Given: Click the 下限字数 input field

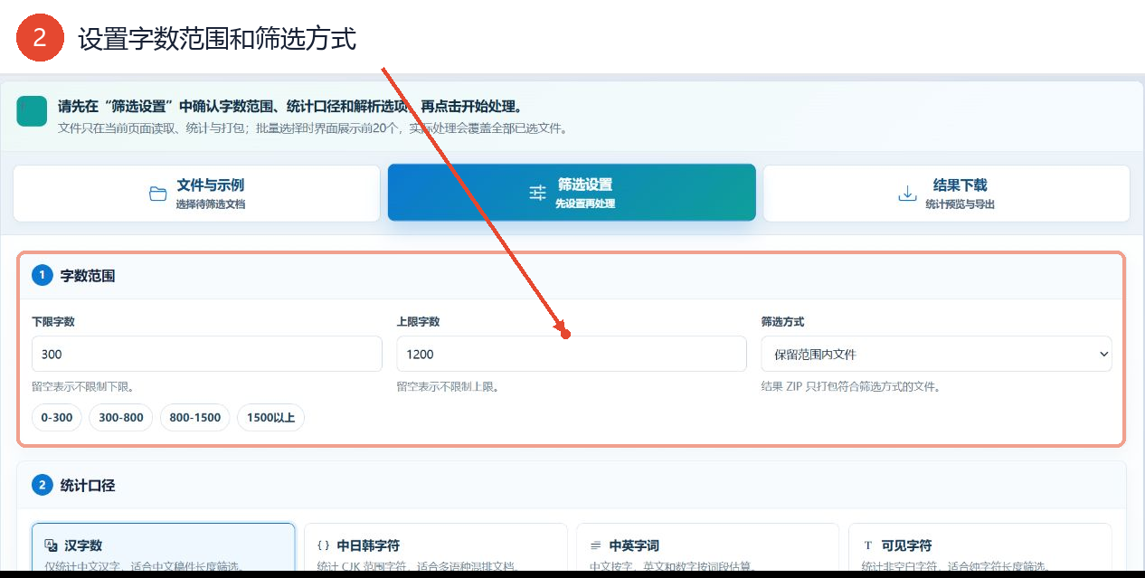Looking at the screenshot, I should coord(207,354).
